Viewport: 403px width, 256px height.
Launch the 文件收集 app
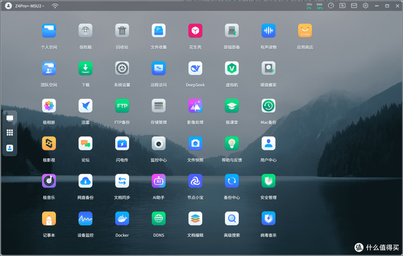click(159, 31)
